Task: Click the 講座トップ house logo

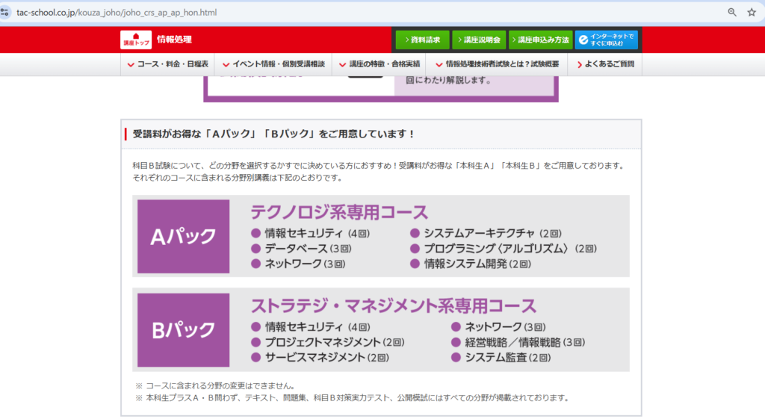Action: [x=135, y=40]
